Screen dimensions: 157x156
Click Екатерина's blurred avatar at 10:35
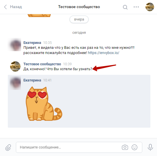coord(14,44)
